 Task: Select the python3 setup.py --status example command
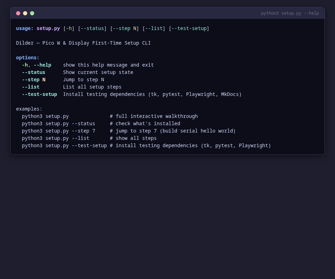(58, 123)
